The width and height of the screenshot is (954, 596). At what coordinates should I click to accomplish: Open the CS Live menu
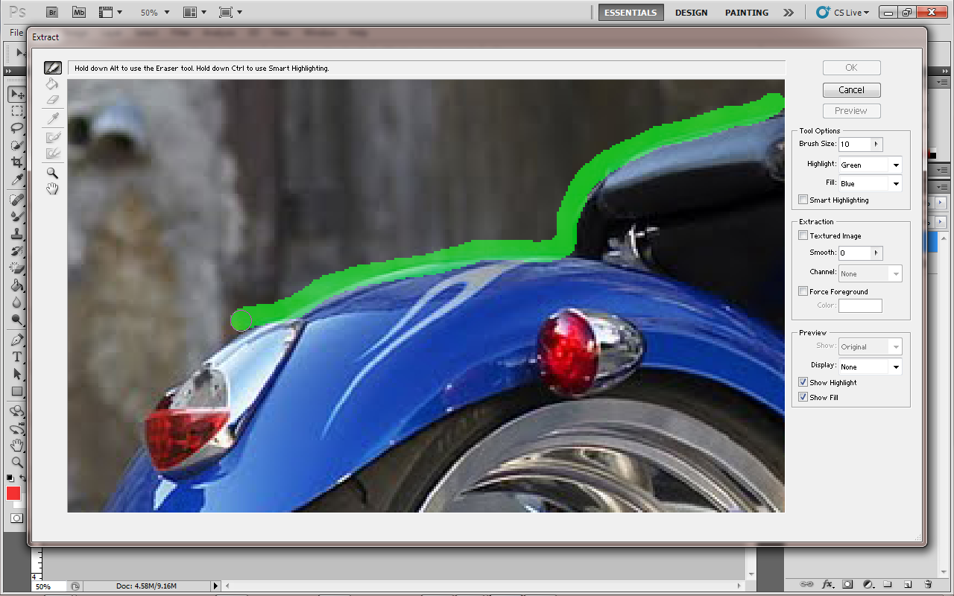click(x=843, y=13)
